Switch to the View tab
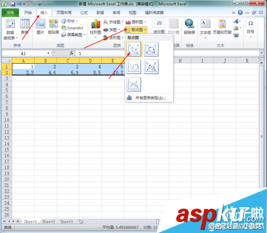This screenshot has width=267, height=233. (132, 13)
